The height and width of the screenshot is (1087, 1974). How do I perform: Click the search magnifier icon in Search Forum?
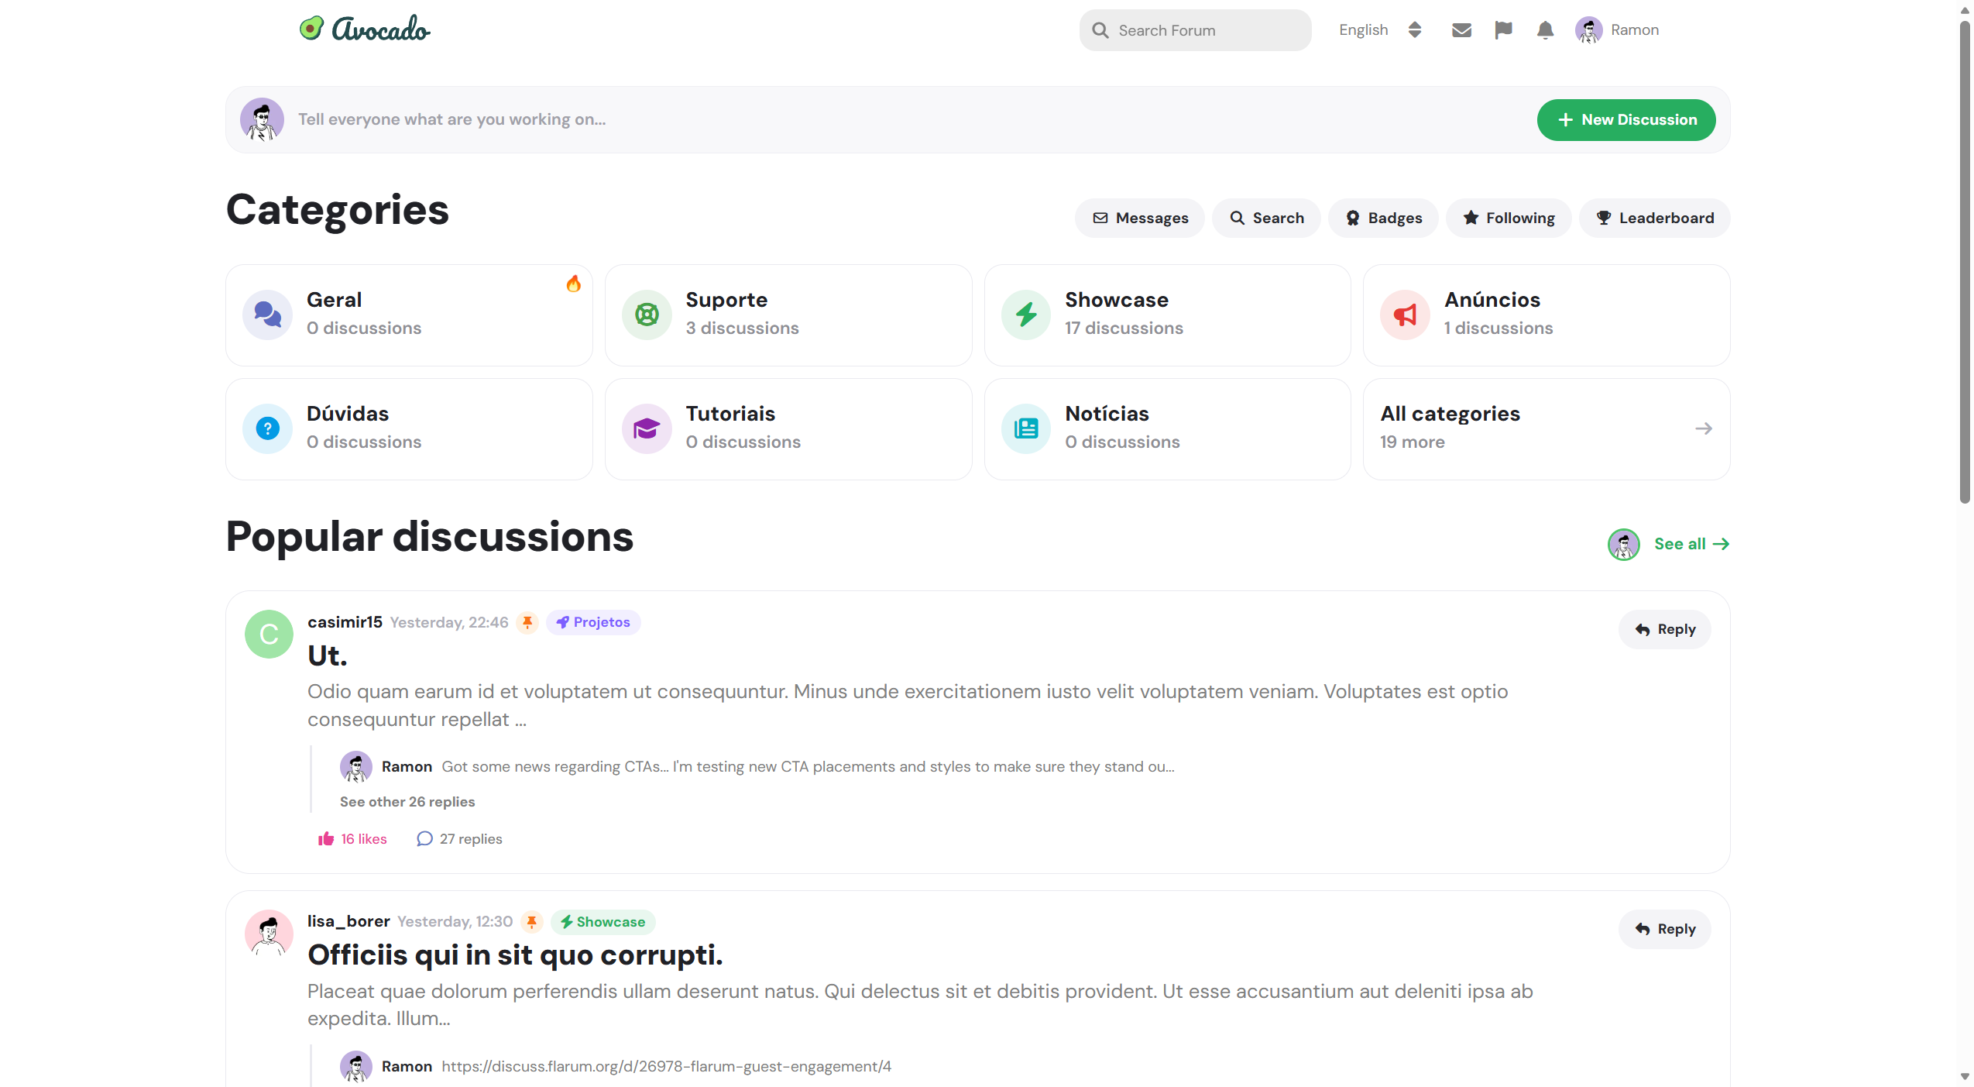click(1100, 30)
